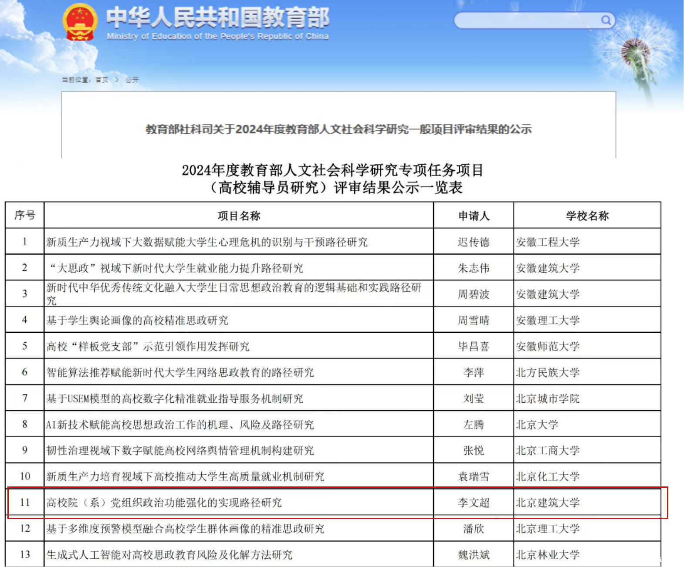The width and height of the screenshot is (684, 567).
Task: Select the announcement headline about 2024年度 results
Action: (x=338, y=129)
